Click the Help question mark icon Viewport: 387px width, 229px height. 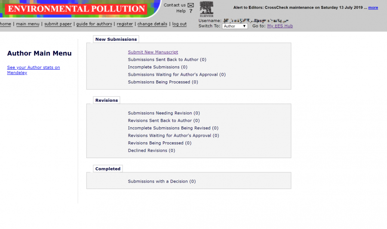coord(190,11)
